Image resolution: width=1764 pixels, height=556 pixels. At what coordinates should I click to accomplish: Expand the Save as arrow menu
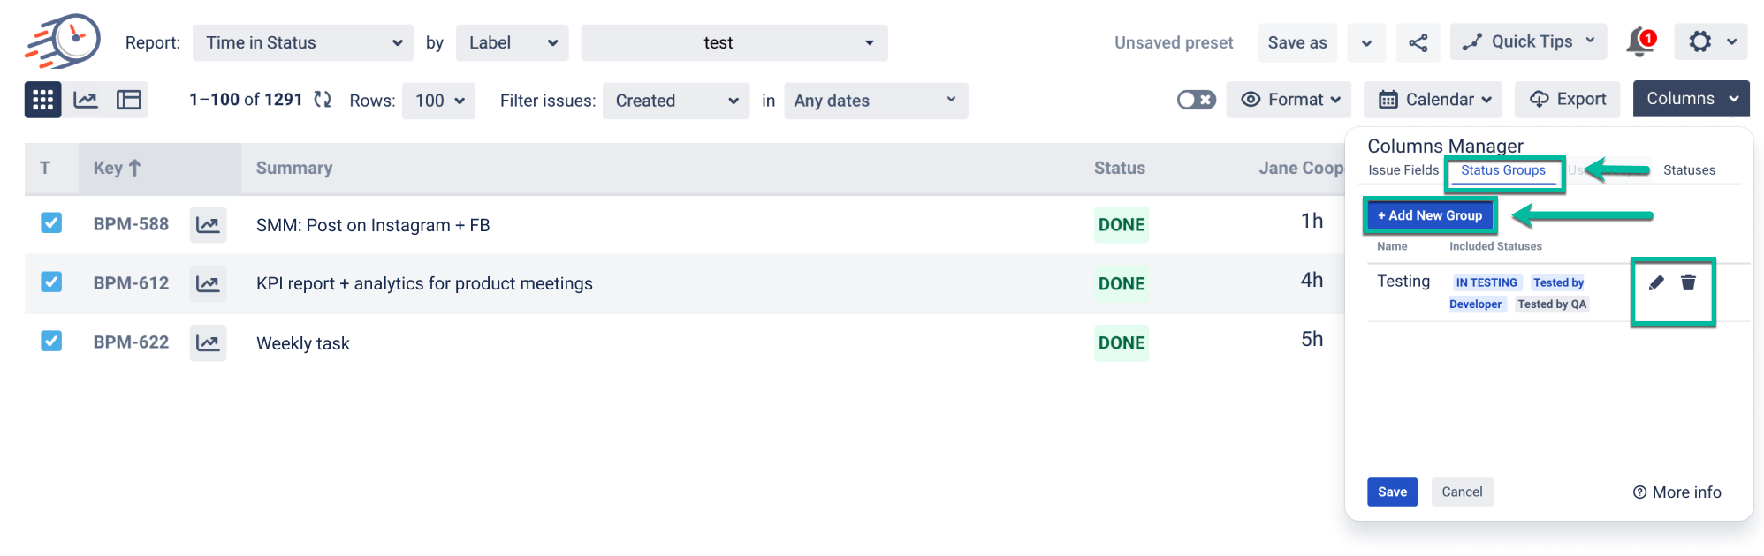point(1366,42)
